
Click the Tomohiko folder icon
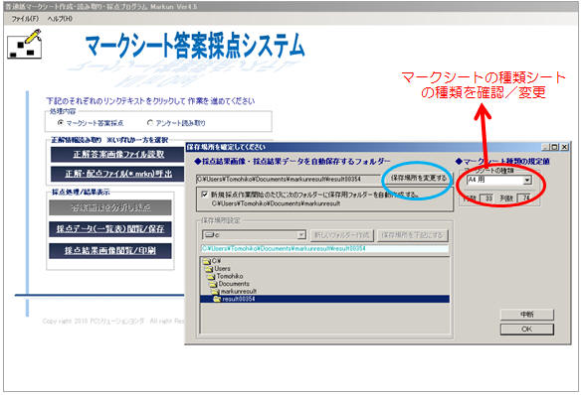pyautogui.click(x=211, y=276)
